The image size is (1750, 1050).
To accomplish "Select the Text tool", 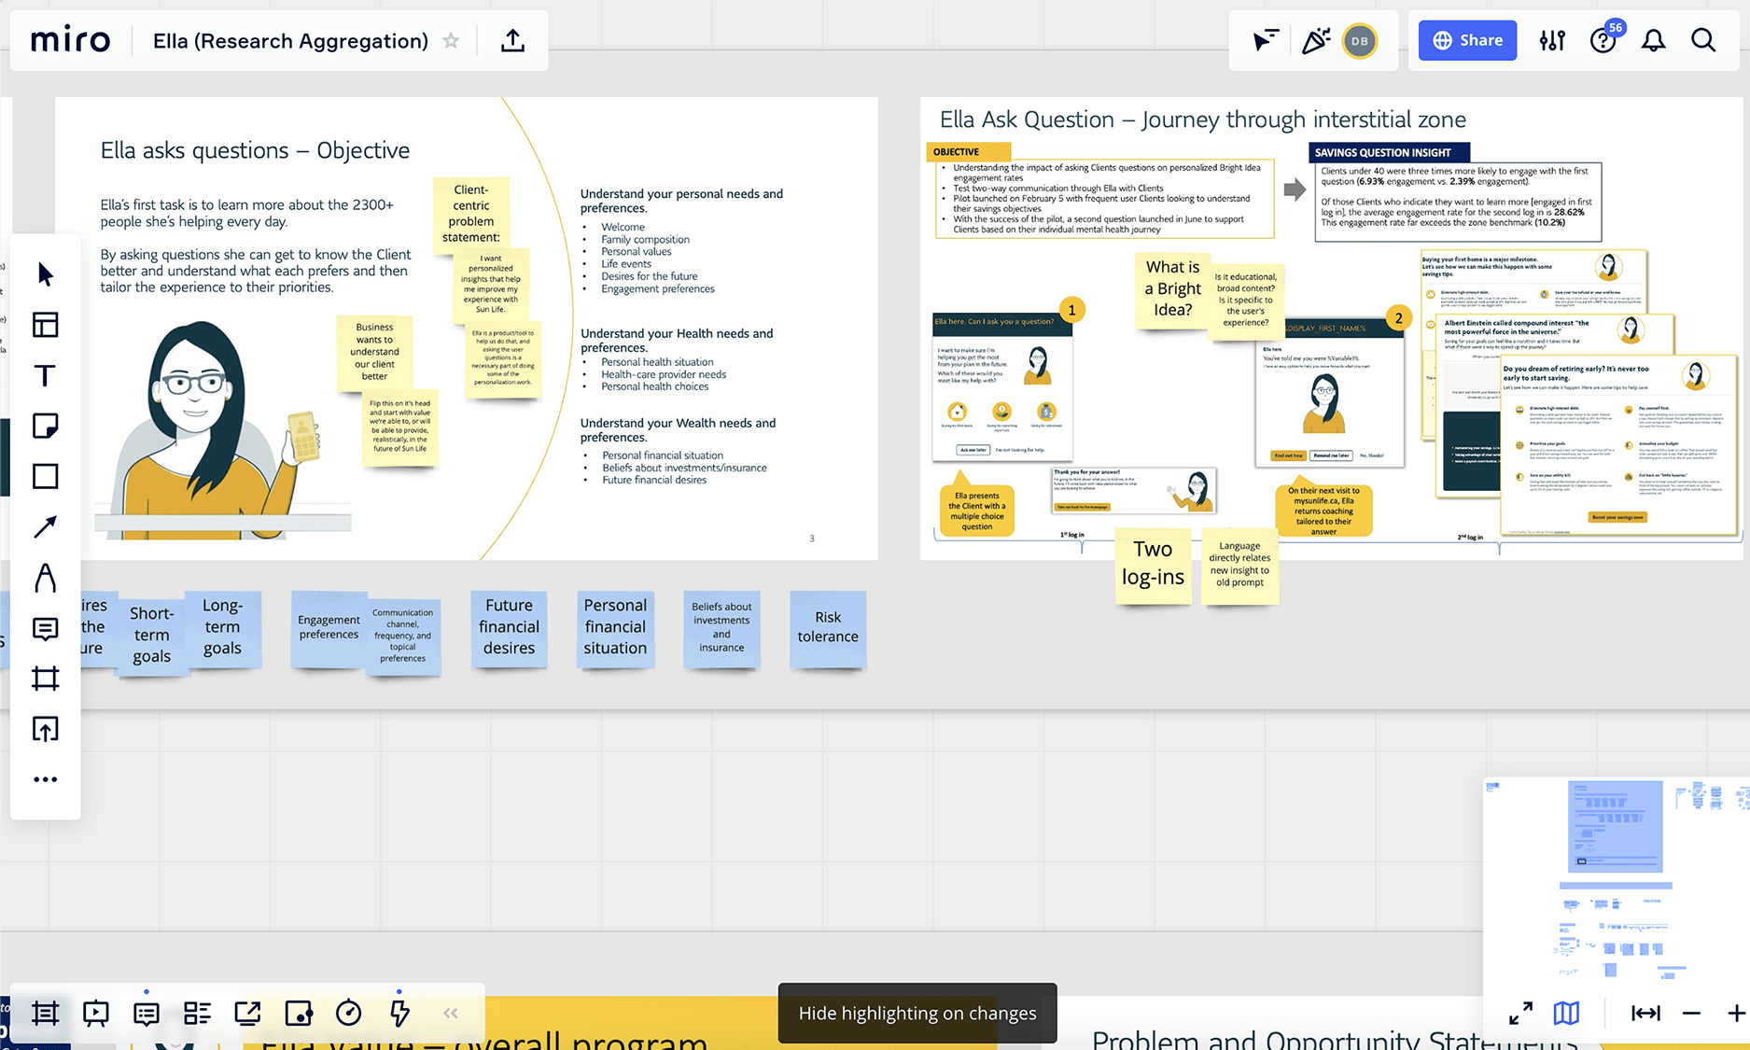I will pos(45,375).
